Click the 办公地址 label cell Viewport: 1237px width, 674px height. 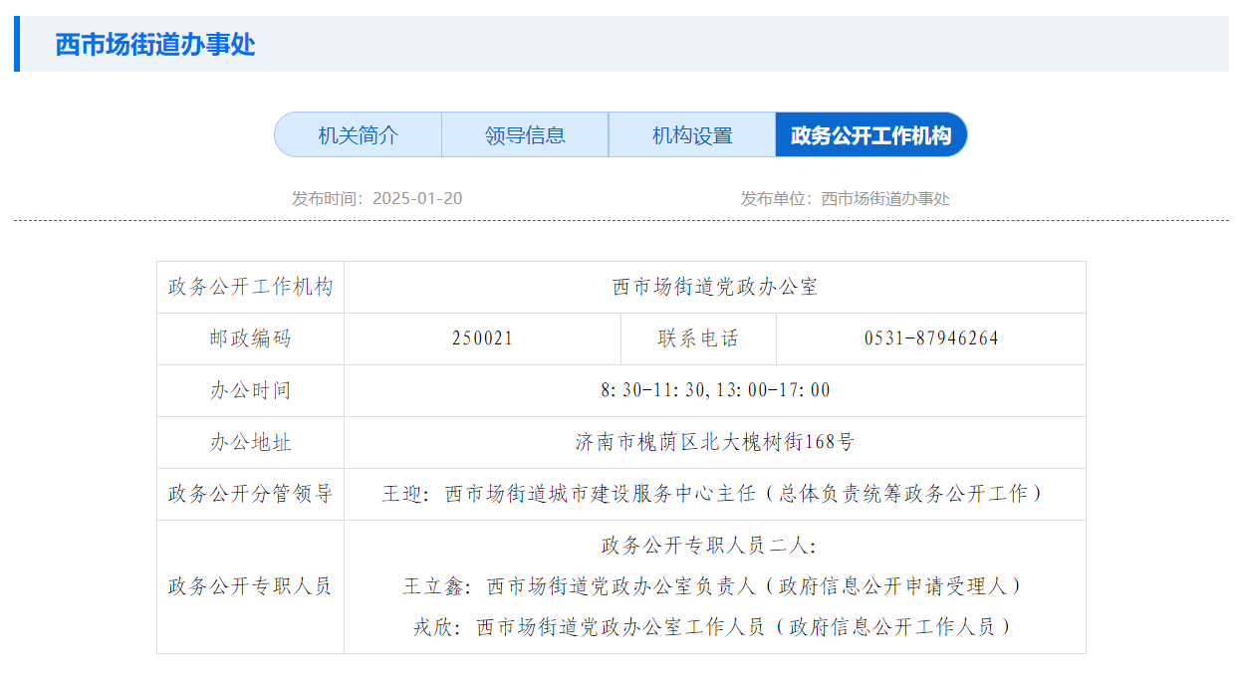250,442
